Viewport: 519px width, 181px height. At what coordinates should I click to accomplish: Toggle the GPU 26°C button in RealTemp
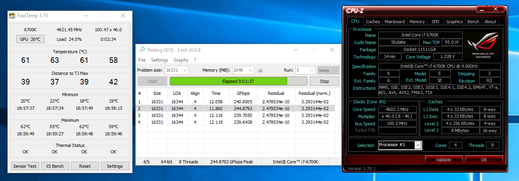(30, 39)
